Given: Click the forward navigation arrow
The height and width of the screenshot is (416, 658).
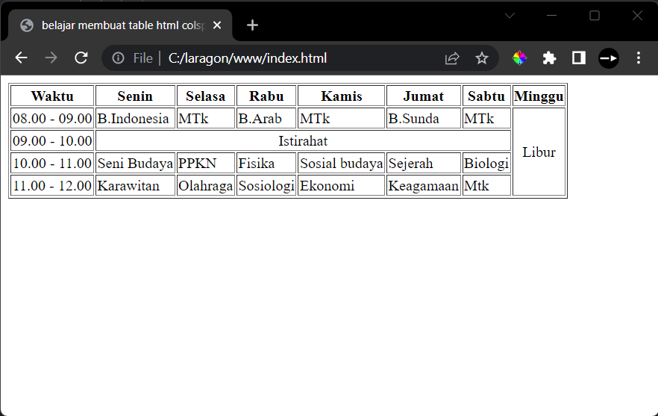Looking at the screenshot, I should (51, 58).
